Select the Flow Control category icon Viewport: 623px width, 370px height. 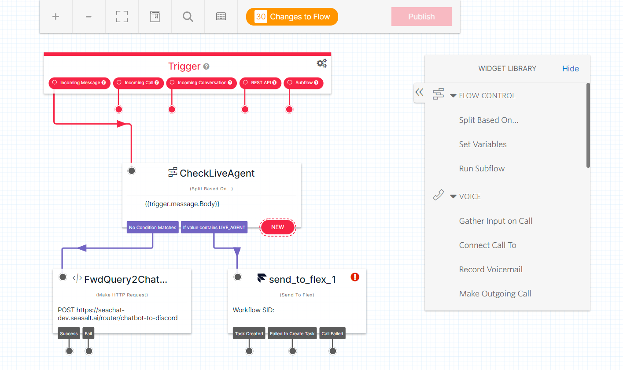(438, 94)
